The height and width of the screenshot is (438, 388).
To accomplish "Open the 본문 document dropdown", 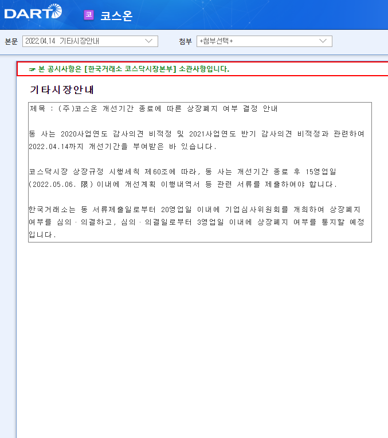I will [90, 41].
